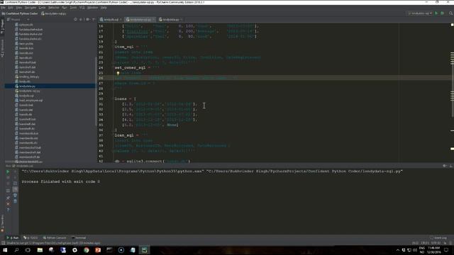Collapse the loans list fold marker
Image resolution: width=454 pixels, height=255 pixels.
[x=113, y=99]
